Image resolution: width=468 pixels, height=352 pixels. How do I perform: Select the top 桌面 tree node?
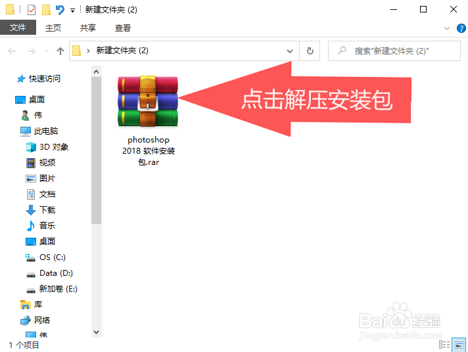pos(36,100)
